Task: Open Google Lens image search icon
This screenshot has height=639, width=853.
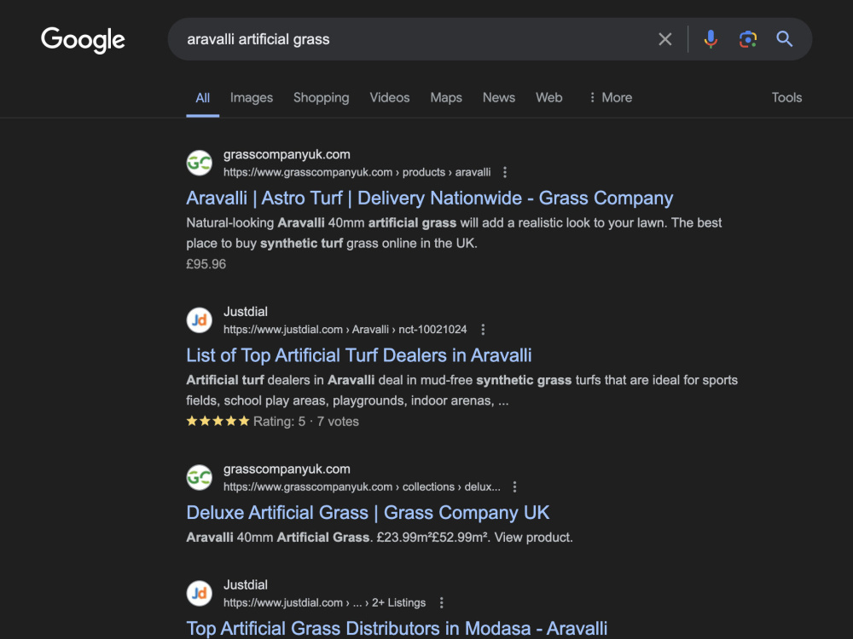Action: (748, 39)
